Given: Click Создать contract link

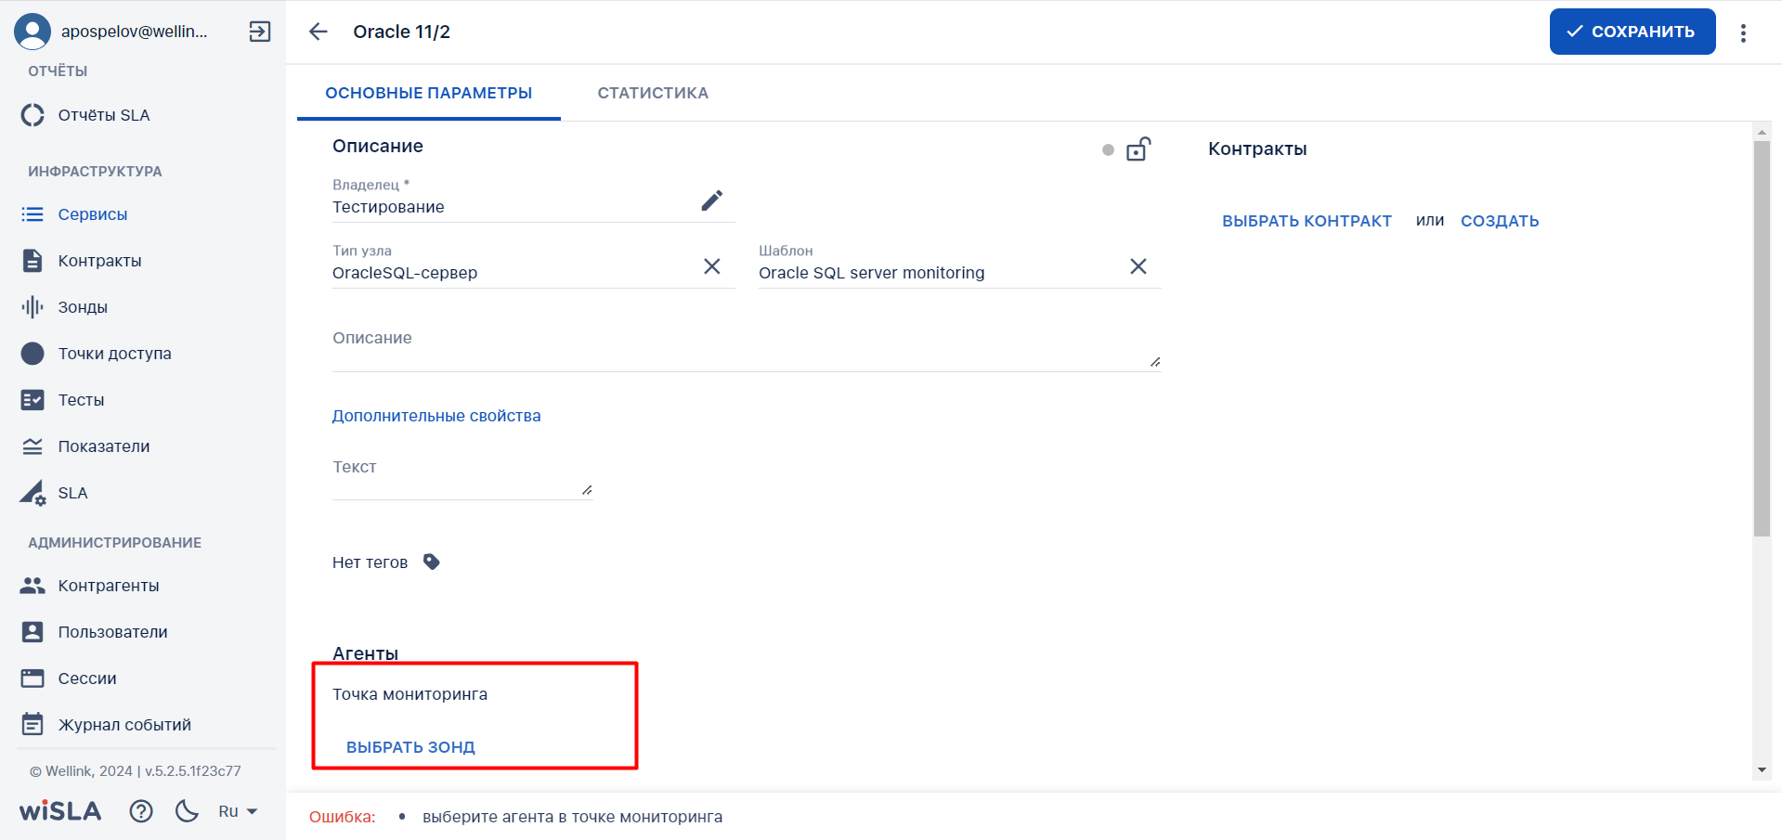Looking at the screenshot, I should pos(1500,221).
